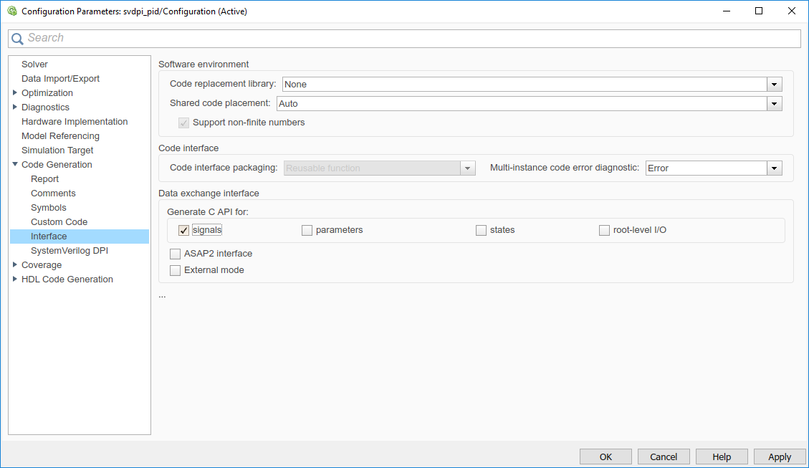Expand the HDL Code Generation node
Image resolution: width=809 pixels, height=468 pixels.
(15, 280)
